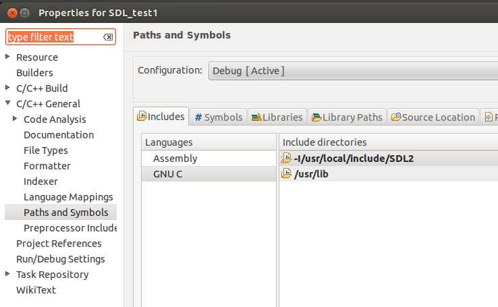
Task: Open the File Types page
Action: (46, 150)
